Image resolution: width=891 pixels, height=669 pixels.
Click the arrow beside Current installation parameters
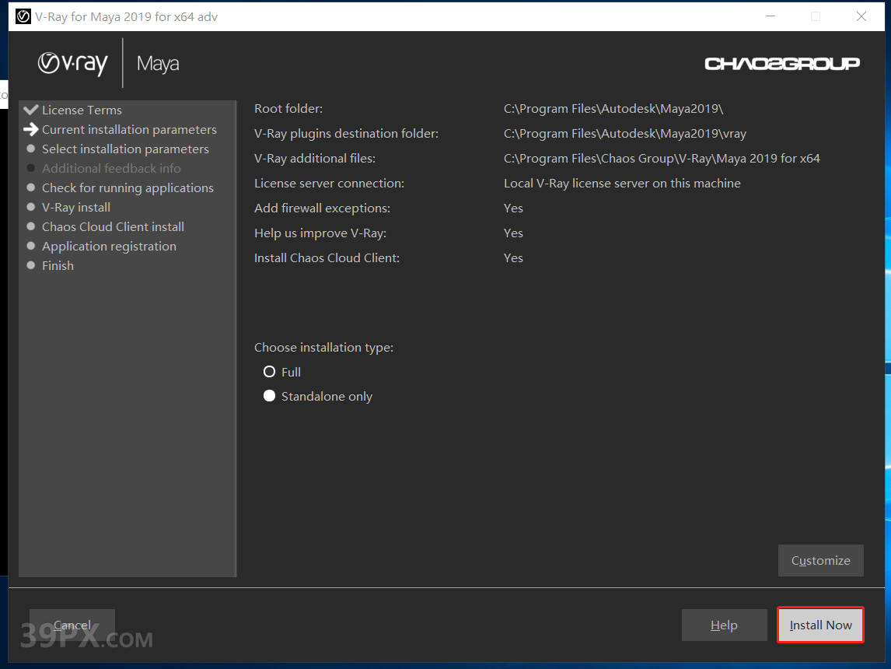31,130
